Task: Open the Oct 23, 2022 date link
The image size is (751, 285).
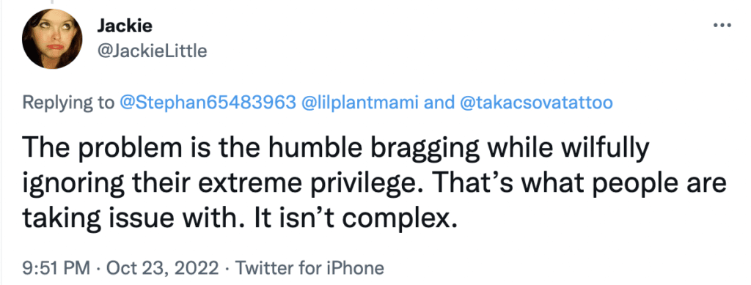Action: click(x=162, y=268)
